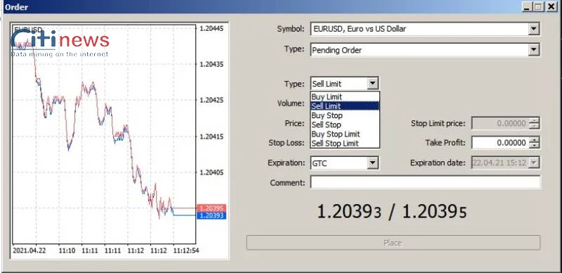This screenshot has width=562, height=273.
Task: Minimize the Order window
Action: pyautogui.click(x=526, y=7)
